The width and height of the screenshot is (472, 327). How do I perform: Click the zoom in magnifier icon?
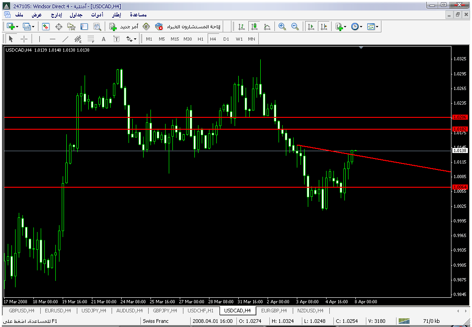tap(282, 26)
